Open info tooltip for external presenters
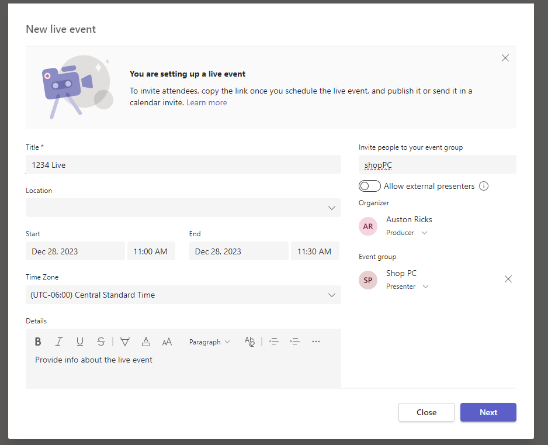Viewport: 548px width, 445px height. point(483,186)
